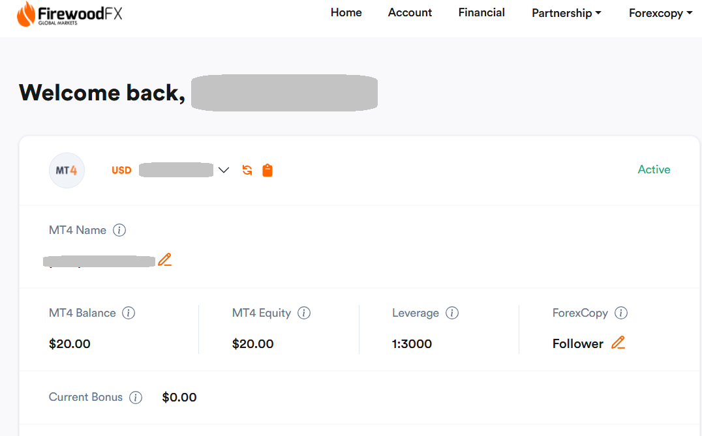Viewport: 702px width, 436px height.
Task: Show info tooltip for ForexCopy
Action: point(621,313)
